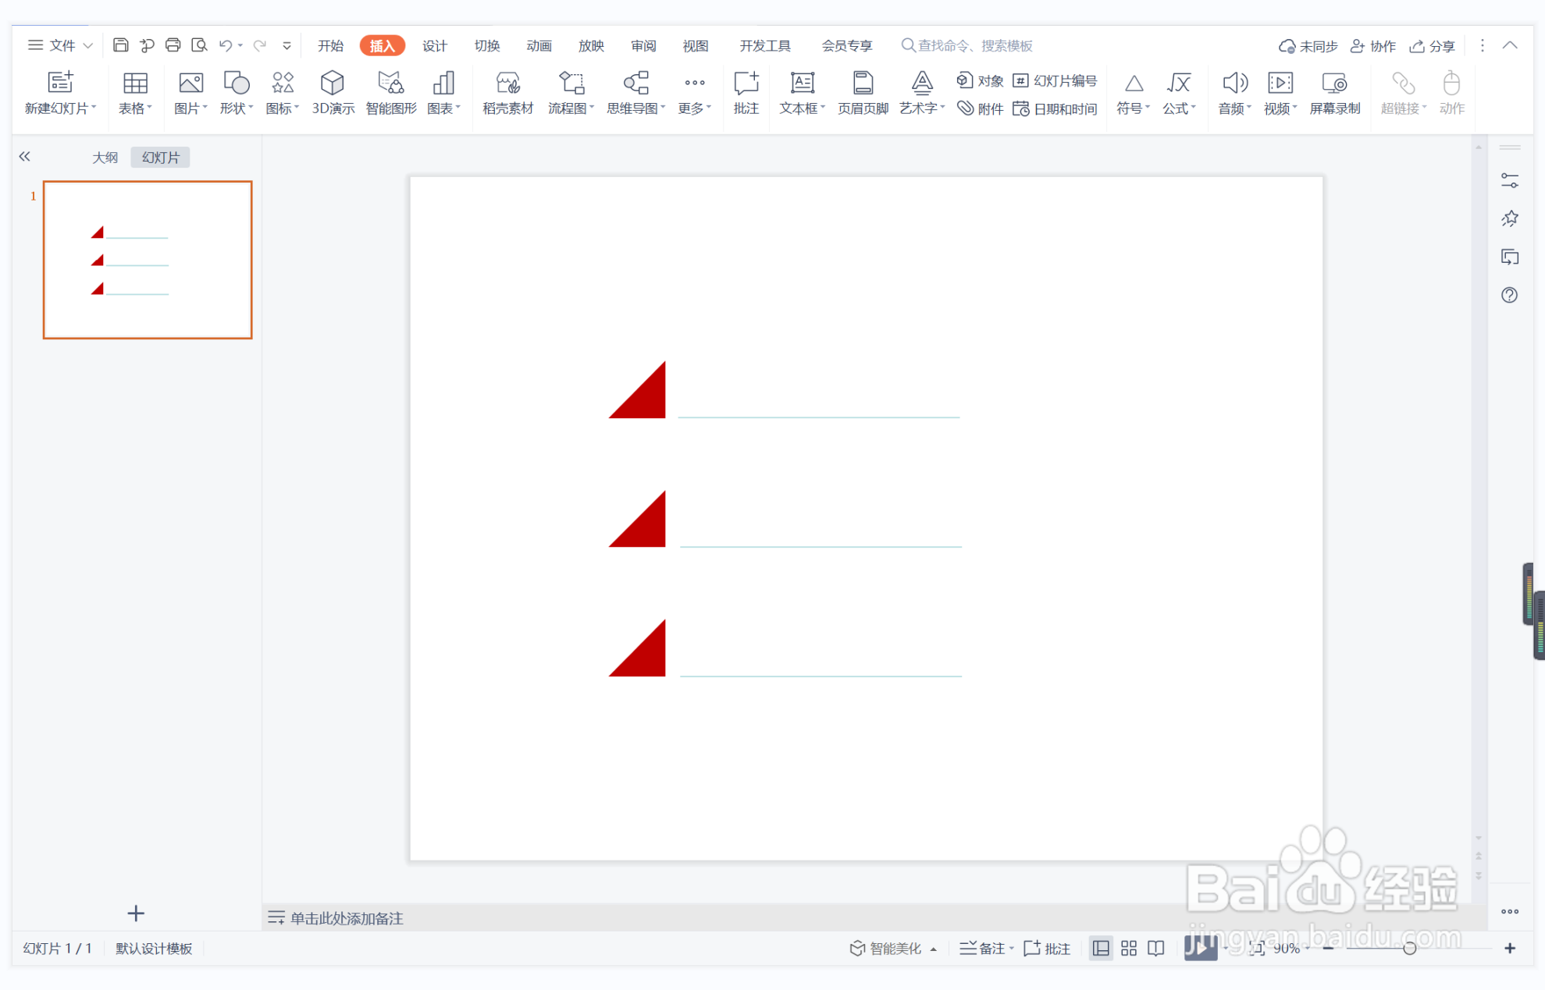
Task: Adjust the zoom slider handle
Action: (x=1409, y=948)
